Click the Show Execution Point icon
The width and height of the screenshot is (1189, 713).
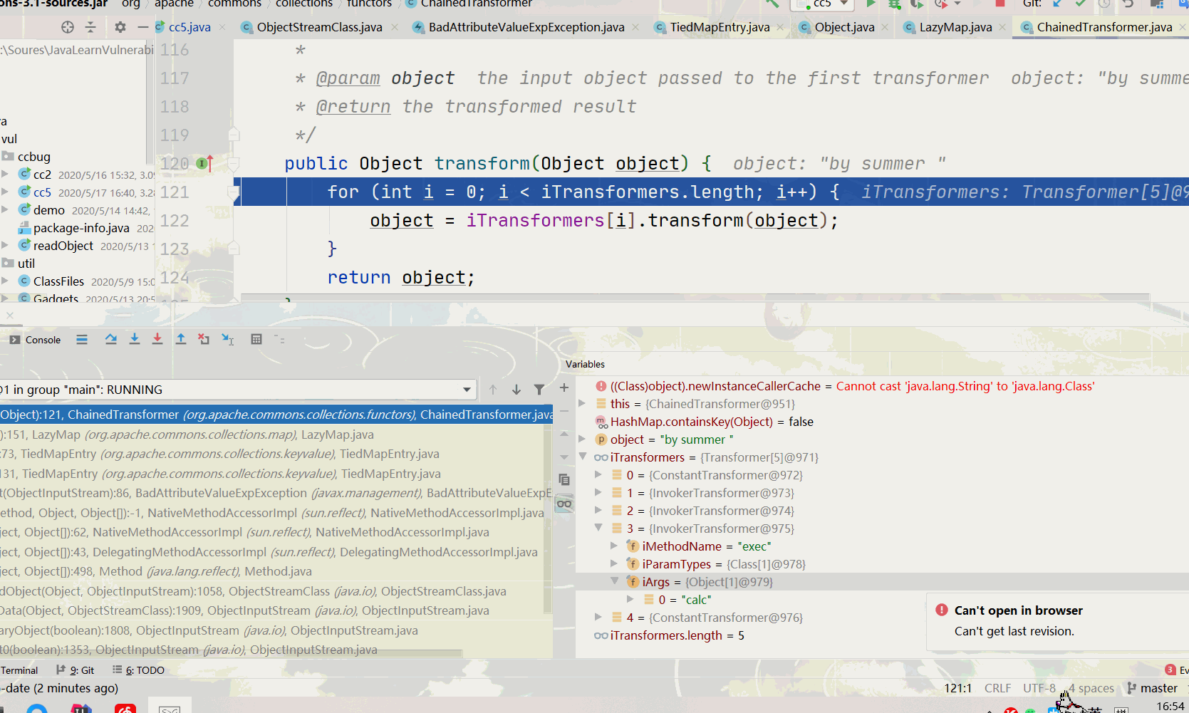click(x=82, y=340)
